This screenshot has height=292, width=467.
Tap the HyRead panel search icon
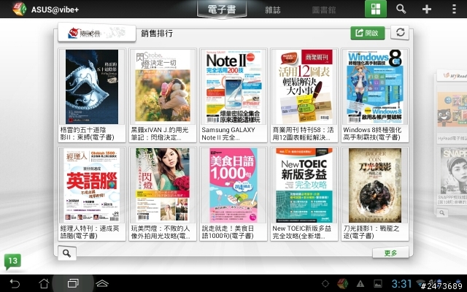(442, 212)
